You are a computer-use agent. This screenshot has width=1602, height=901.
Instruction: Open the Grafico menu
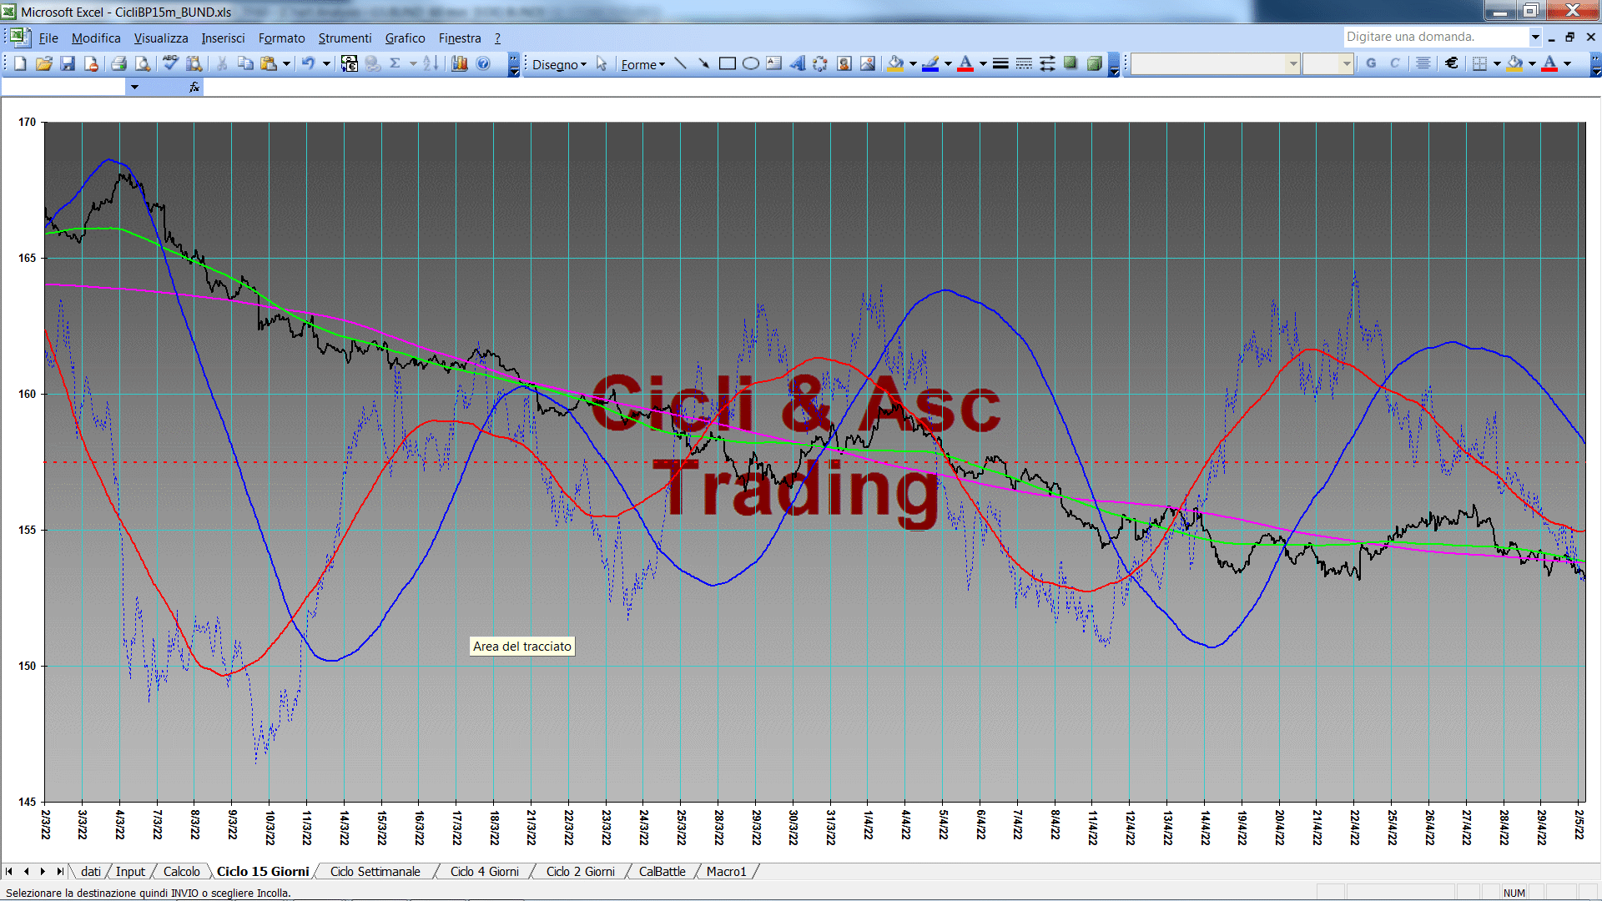(x=405, y=38)
